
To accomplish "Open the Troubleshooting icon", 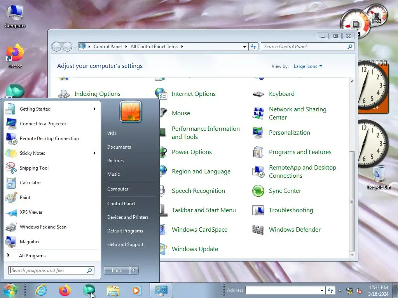I will pyautogui.click(x=258, y=210).
